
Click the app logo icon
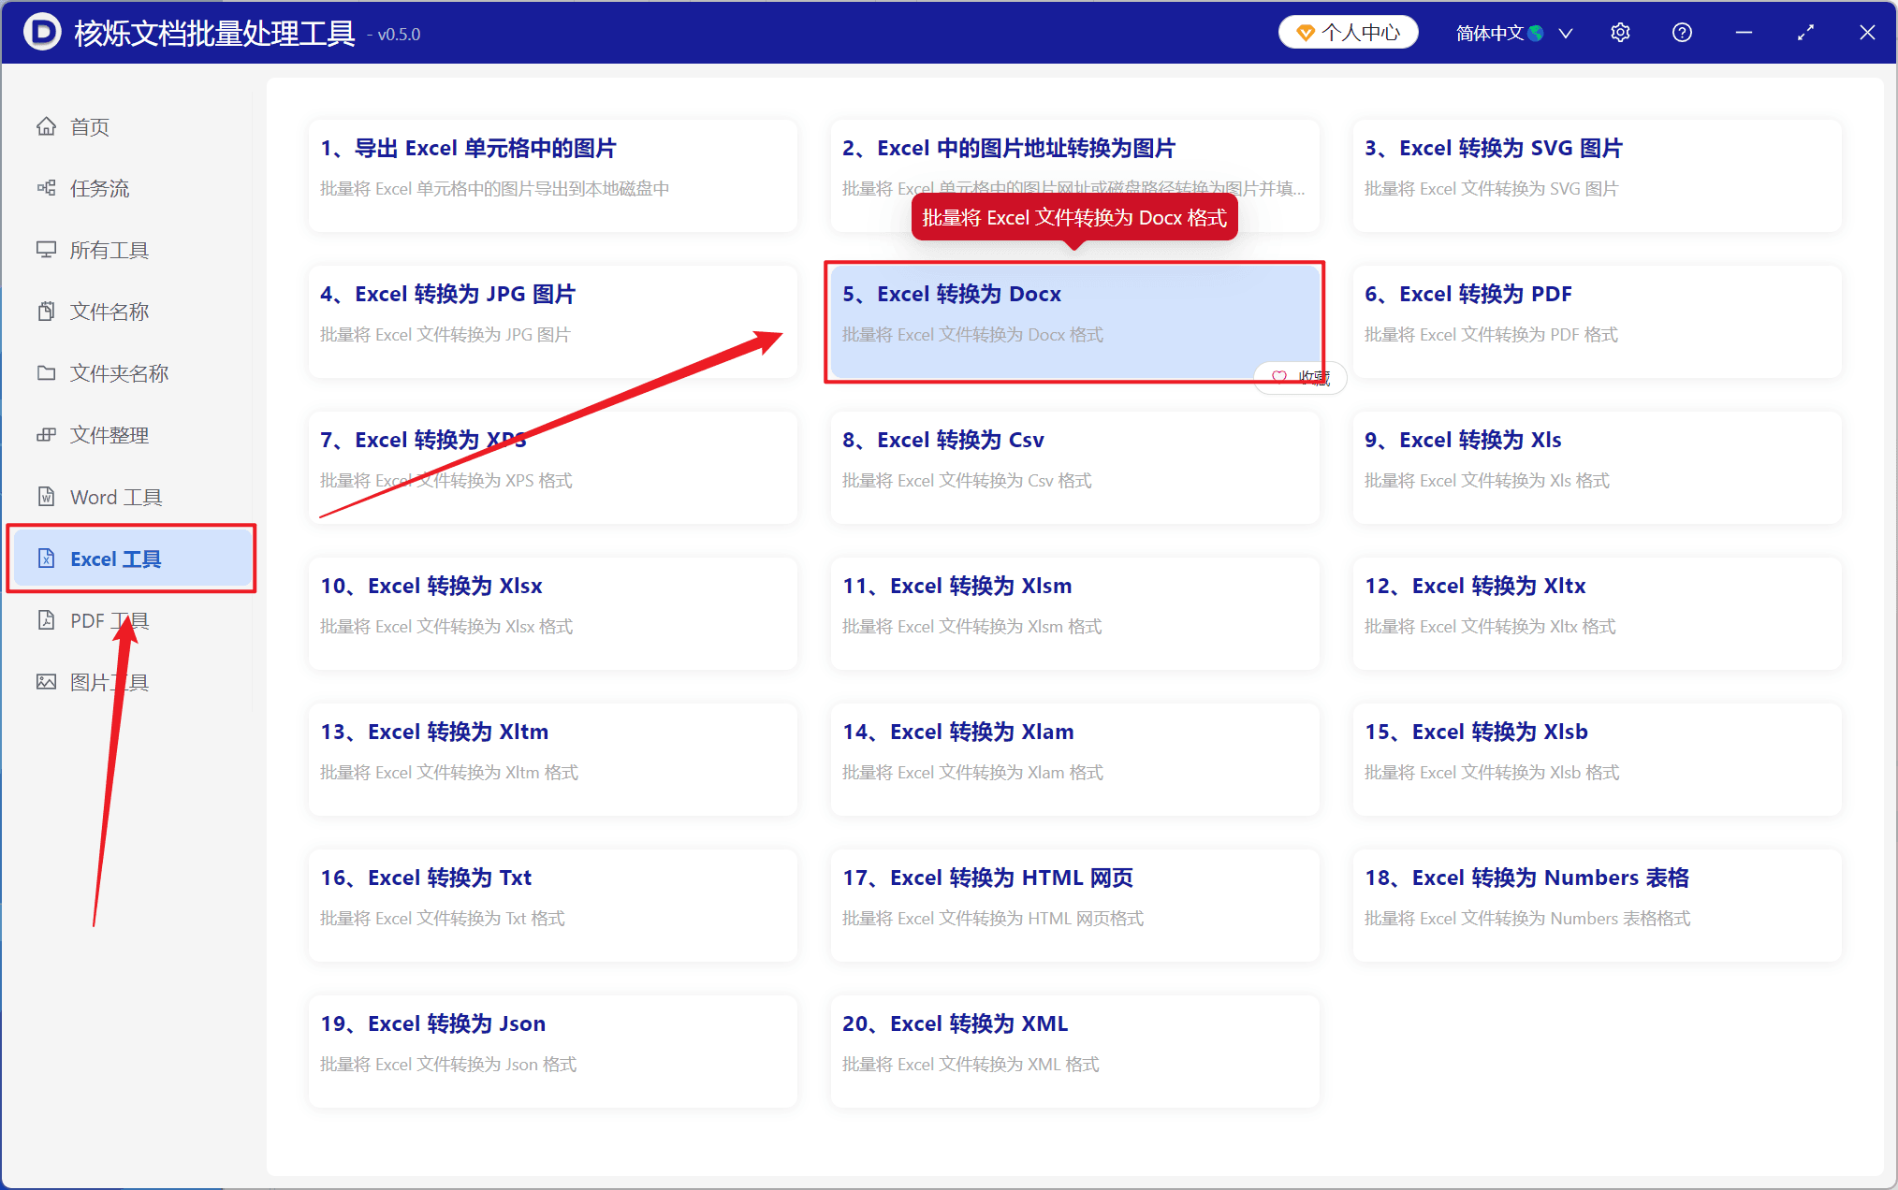click(x=42, y=33)
